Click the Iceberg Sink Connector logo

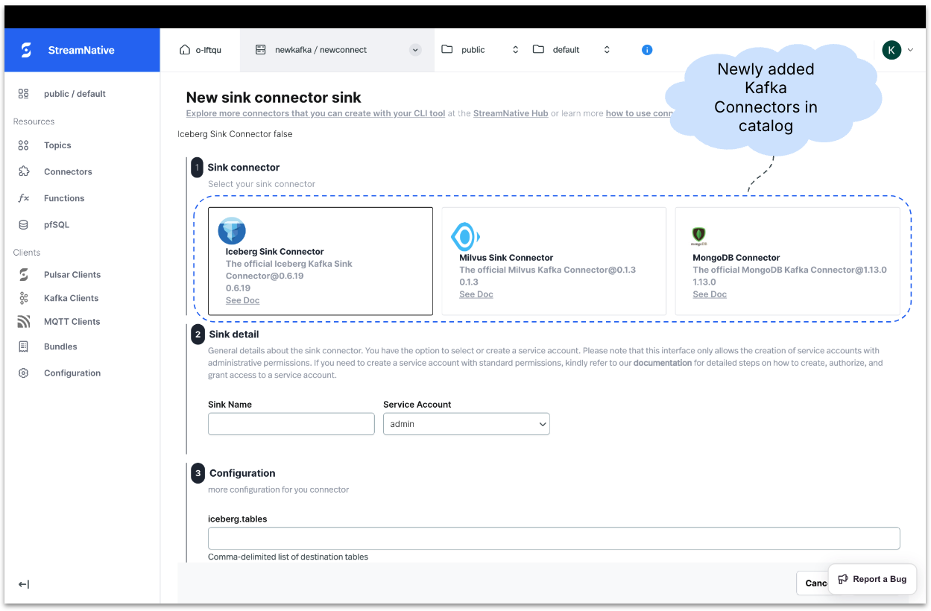coord(232,231)
